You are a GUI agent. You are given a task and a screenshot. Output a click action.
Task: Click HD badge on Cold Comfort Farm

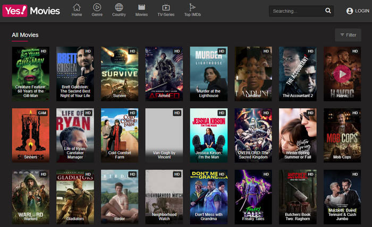point(132,113)
